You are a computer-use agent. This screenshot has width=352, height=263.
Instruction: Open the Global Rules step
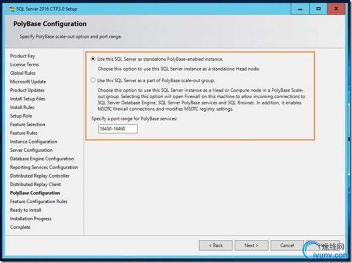[x=23, y=73]
